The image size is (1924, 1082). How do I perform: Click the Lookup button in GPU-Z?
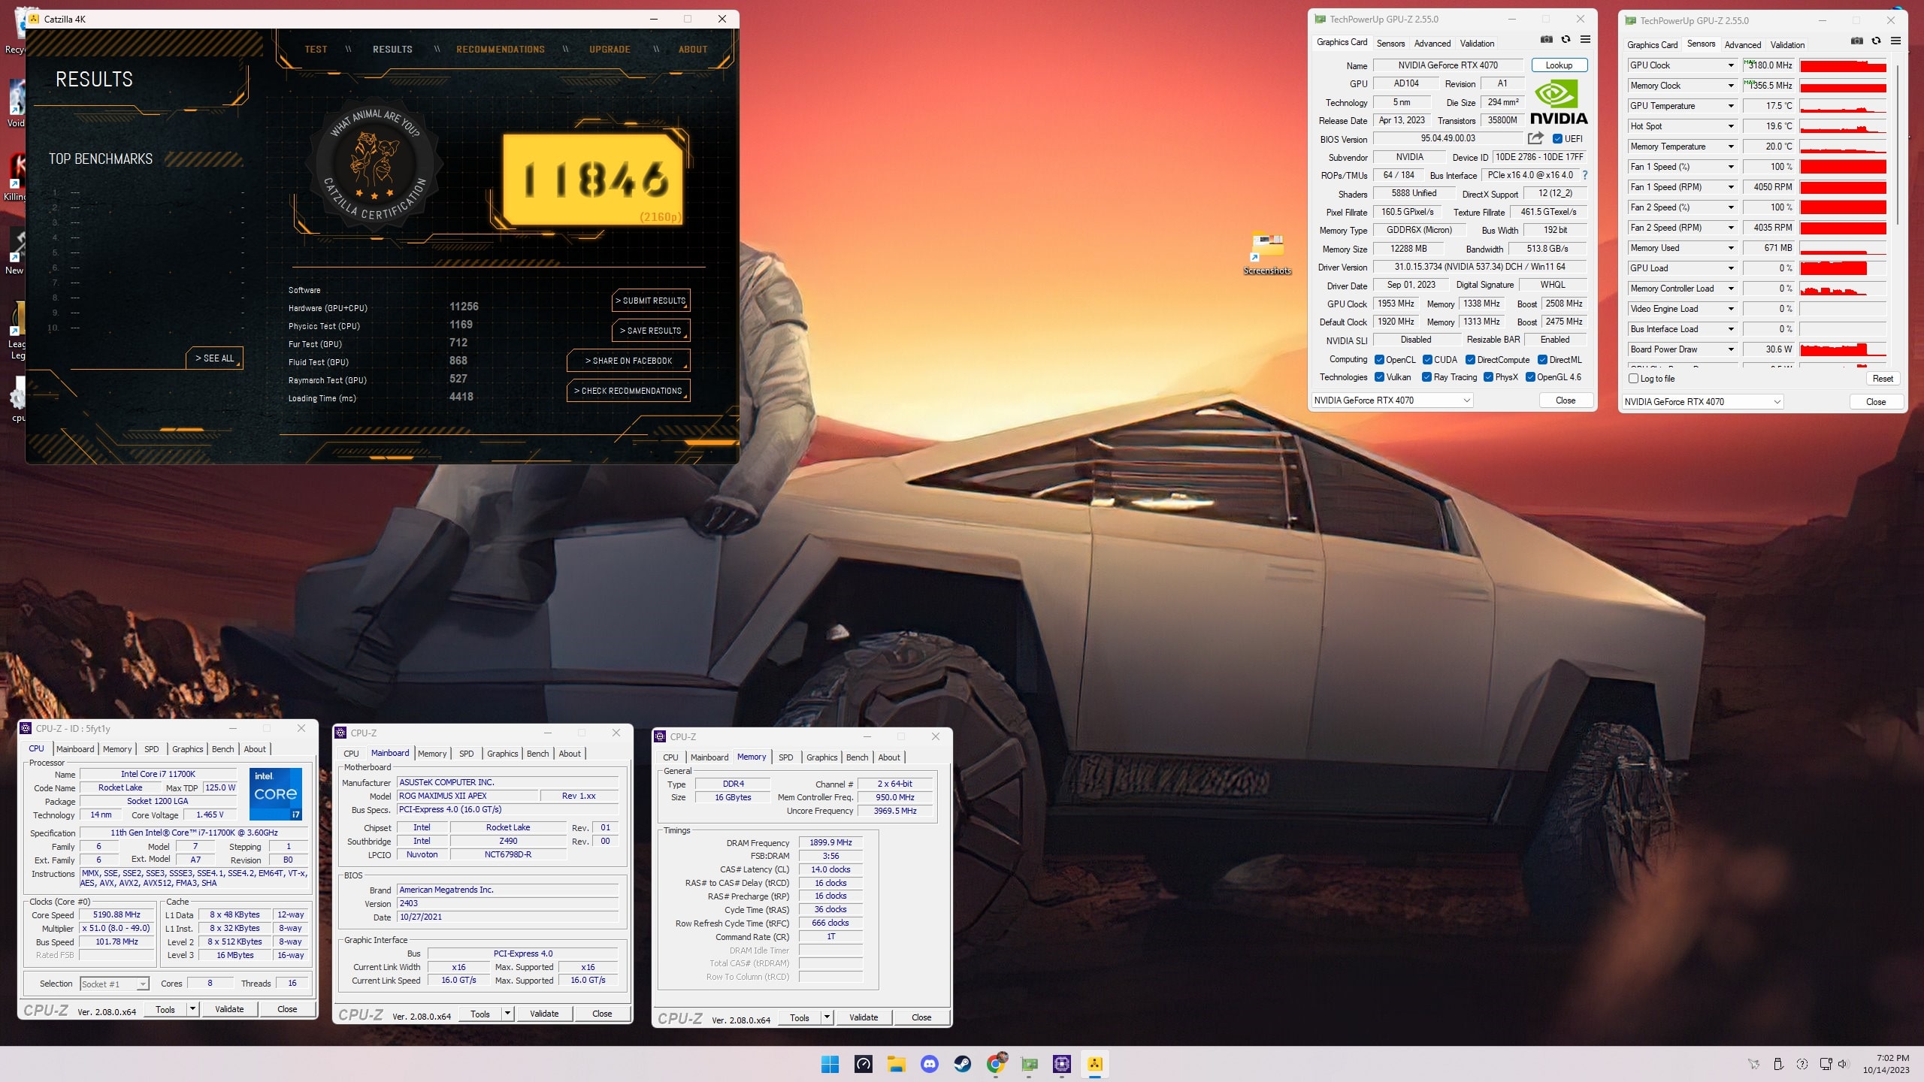(x=1559, y=65)
